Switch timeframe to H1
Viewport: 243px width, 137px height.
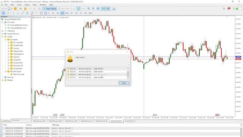pyautogui.click(x=72, y=13)
